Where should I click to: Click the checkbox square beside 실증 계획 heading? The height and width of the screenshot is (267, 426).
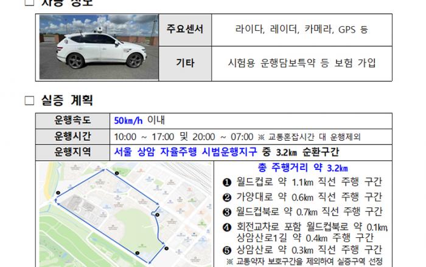(x=29, y=100)
